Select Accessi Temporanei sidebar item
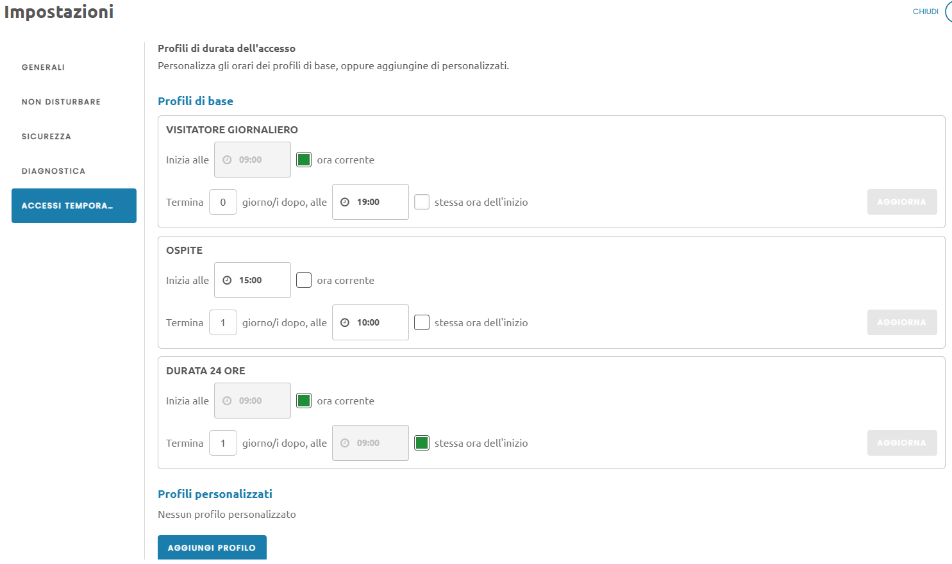This screenshot has height=564, width=952. pyautogui.click(x=74, y=206)
